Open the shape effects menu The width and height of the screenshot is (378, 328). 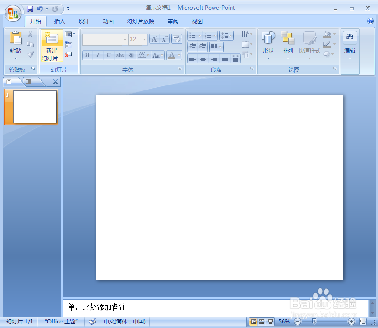pos(329,54)
